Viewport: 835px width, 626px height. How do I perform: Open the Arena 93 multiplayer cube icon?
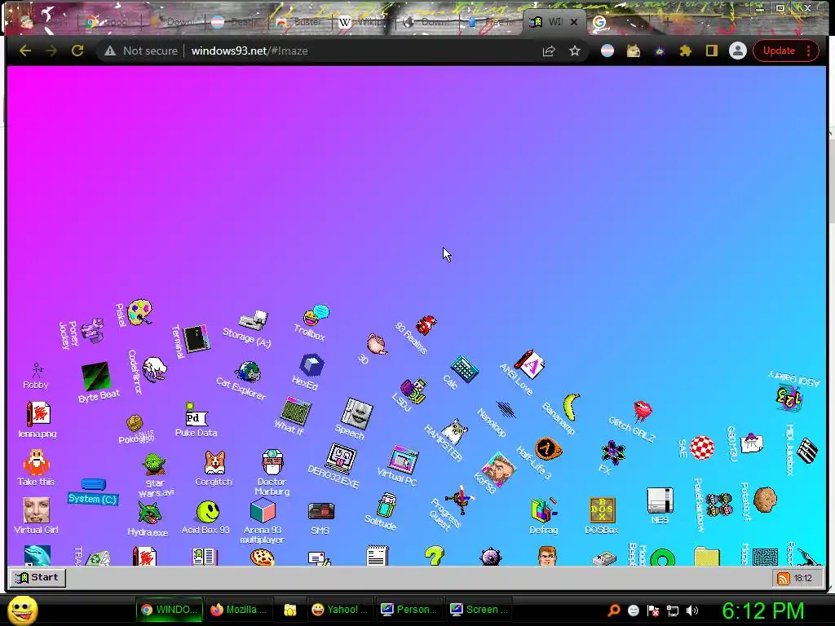263,510
